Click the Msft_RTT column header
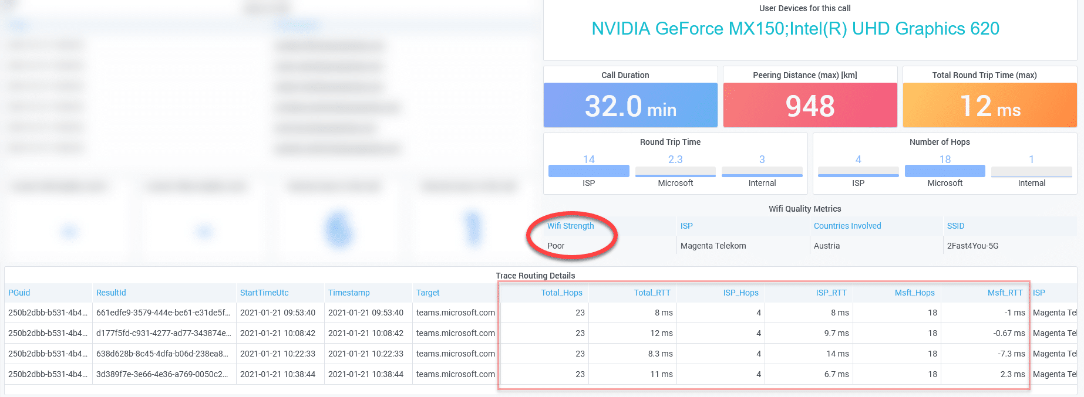1084x397 pixels. pos(1005,293)
